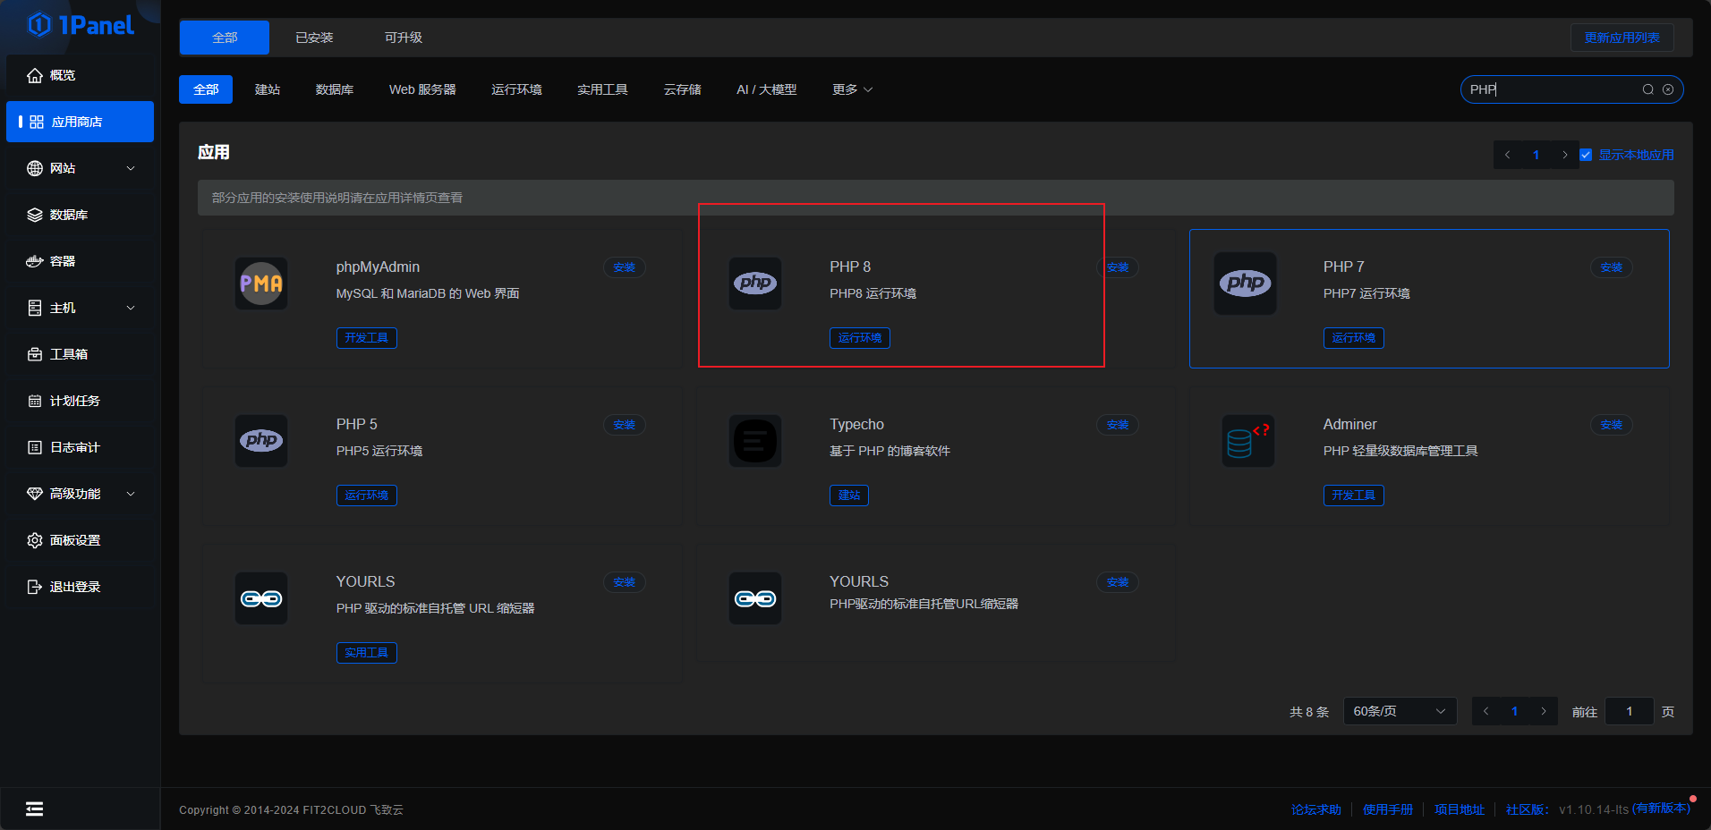Open the PHP 5 app icon
Viewport: 1711px width, 830px height.
pos(261,441)
